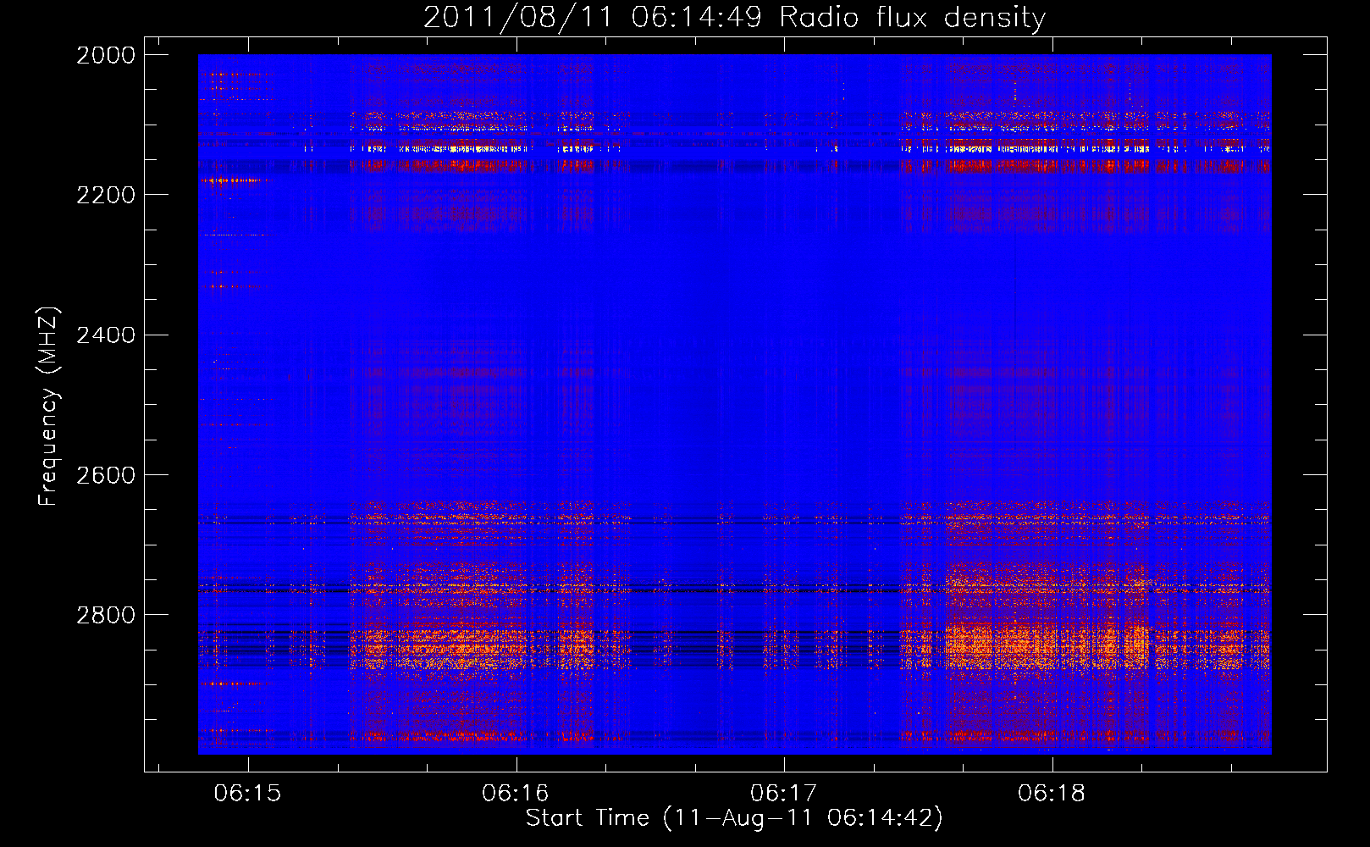Image resolution: width=1370 pixels, height=847 pixels.
Task: Click the 06:18 time tick label
Action: pos(1052,793)
